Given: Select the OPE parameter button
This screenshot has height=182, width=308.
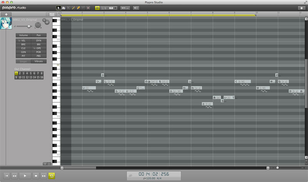Looking at the screenshot, I should click(39, 48).
